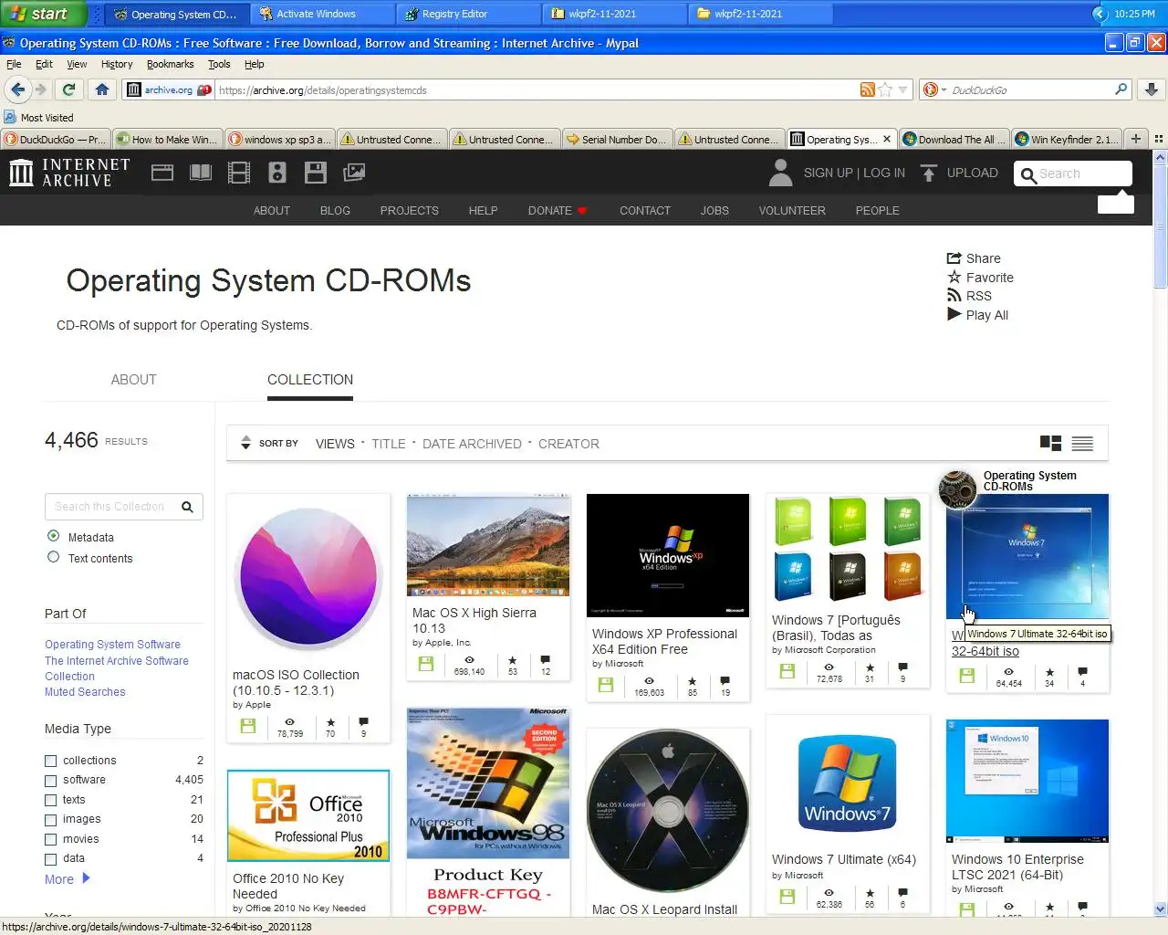Screen dimensions: 1168x935
Task: Open the DONATE nav link
Action: click(558, 210)
